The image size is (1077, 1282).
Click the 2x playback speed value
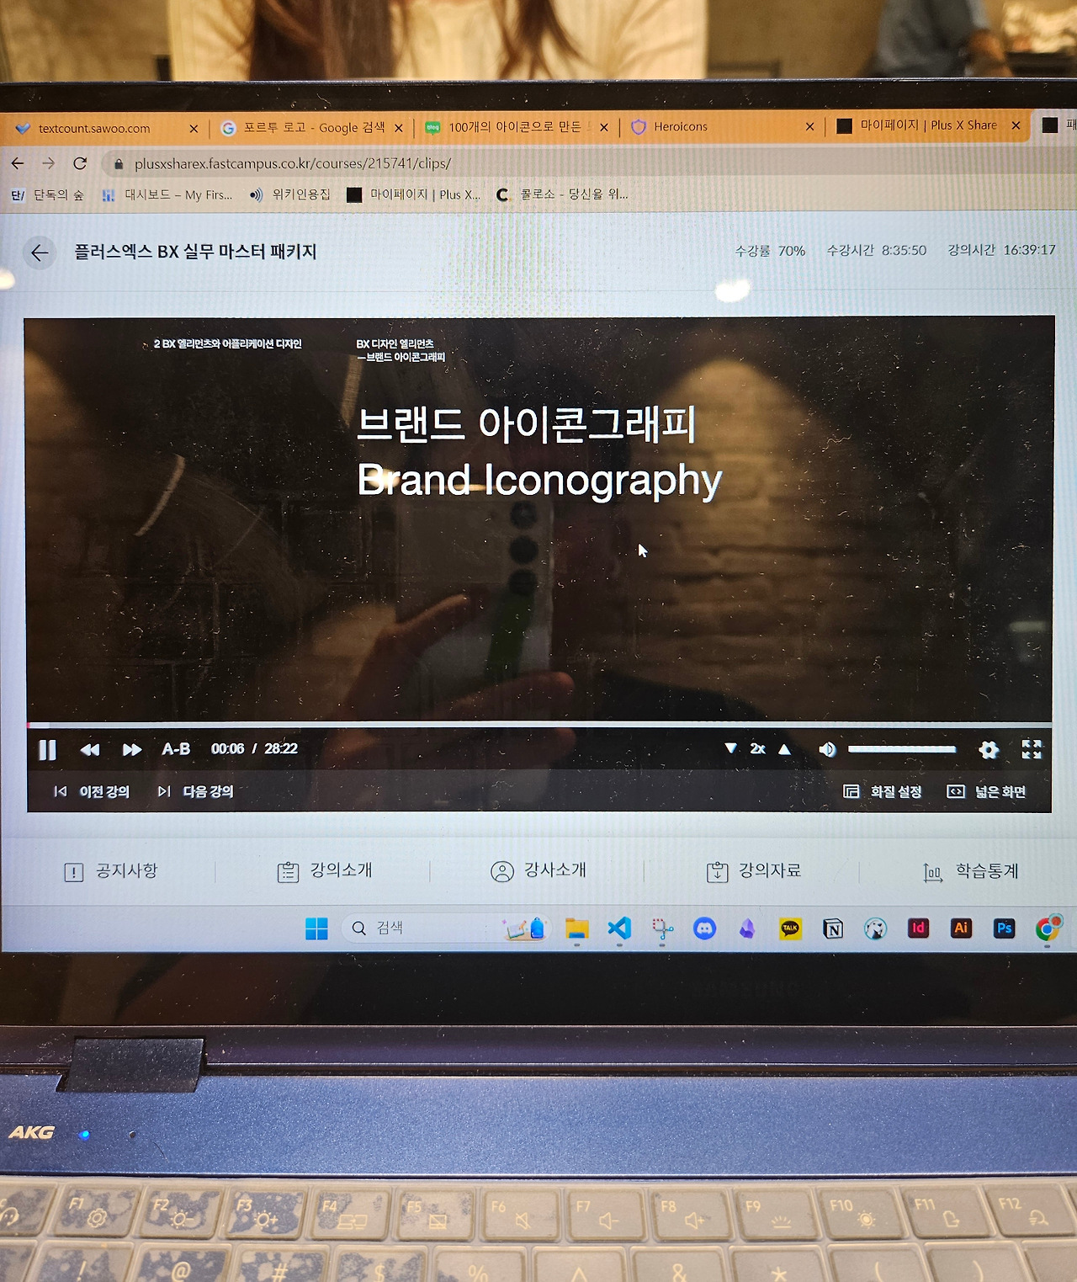[757, 749]
